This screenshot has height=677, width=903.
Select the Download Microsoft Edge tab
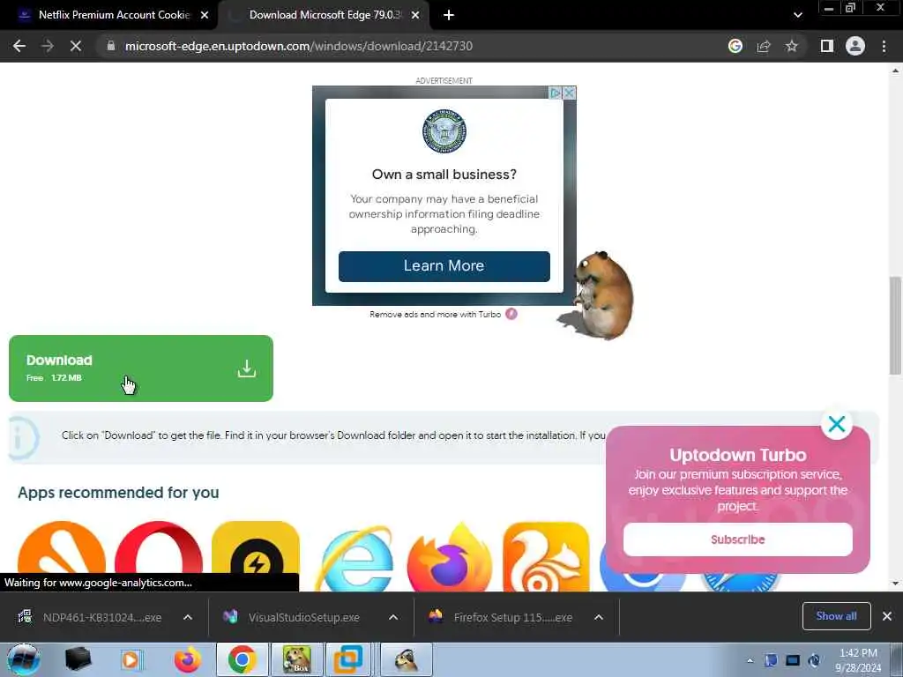325,15
